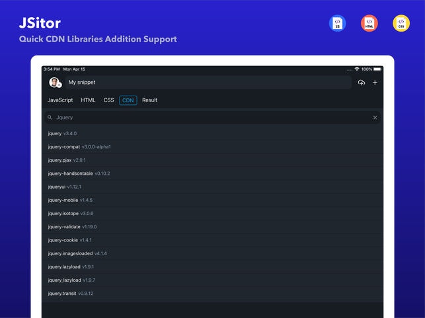The image size is (425, 318).
Task: Focus the Jquery search field
Action: [212, 117]
